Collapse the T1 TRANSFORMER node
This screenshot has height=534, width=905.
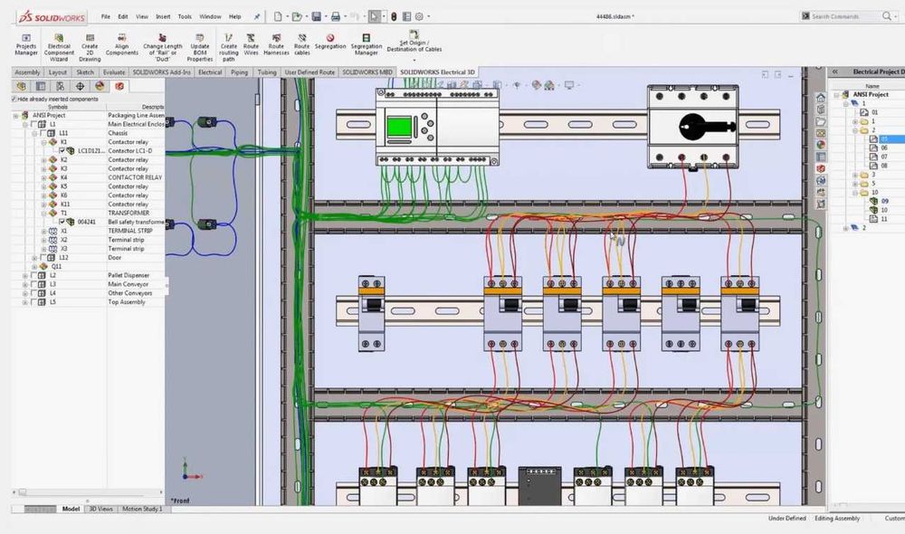[43, 213]
